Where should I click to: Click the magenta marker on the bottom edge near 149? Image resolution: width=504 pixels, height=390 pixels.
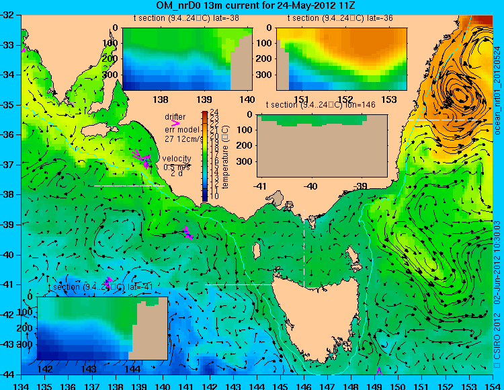click(379, 371)
